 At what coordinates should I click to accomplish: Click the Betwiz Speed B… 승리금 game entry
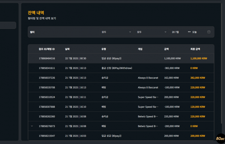point(148,117)
